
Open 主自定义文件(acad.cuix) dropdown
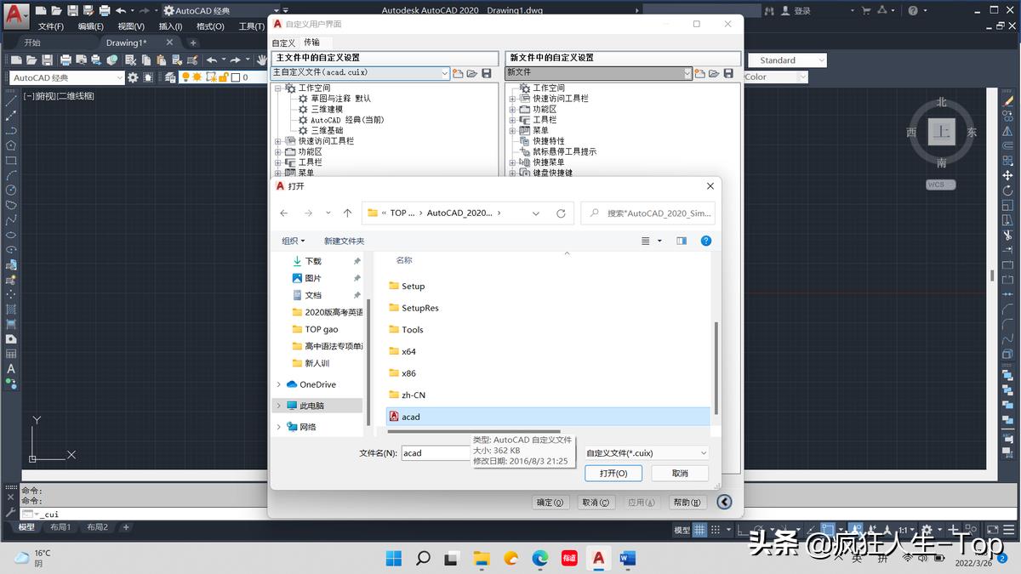(446, 74)
